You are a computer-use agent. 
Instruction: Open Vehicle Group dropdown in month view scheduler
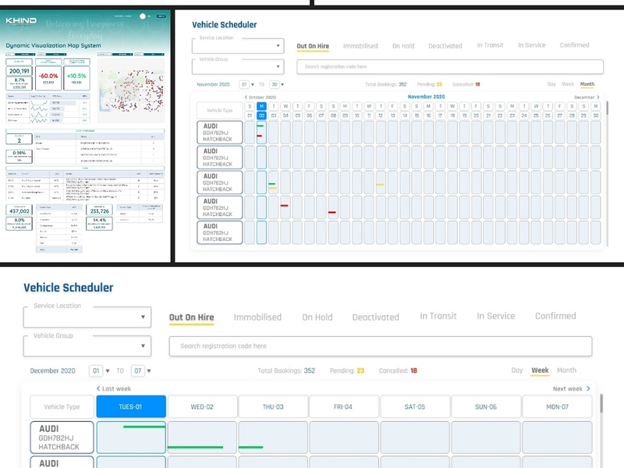pos(238,66)
